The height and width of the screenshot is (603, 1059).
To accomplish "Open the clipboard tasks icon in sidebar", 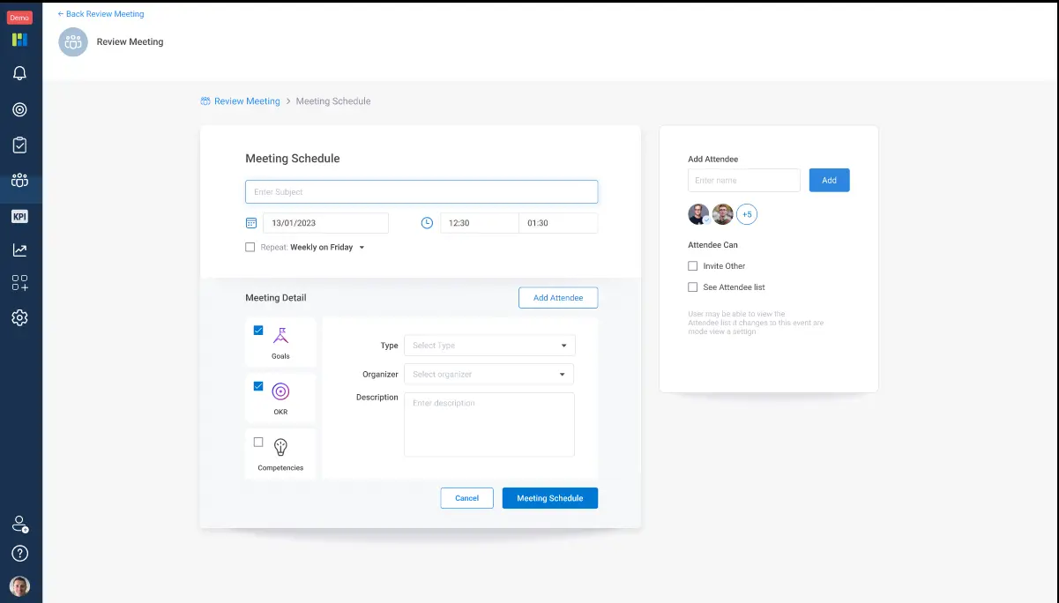I will (x=19, y=145).
